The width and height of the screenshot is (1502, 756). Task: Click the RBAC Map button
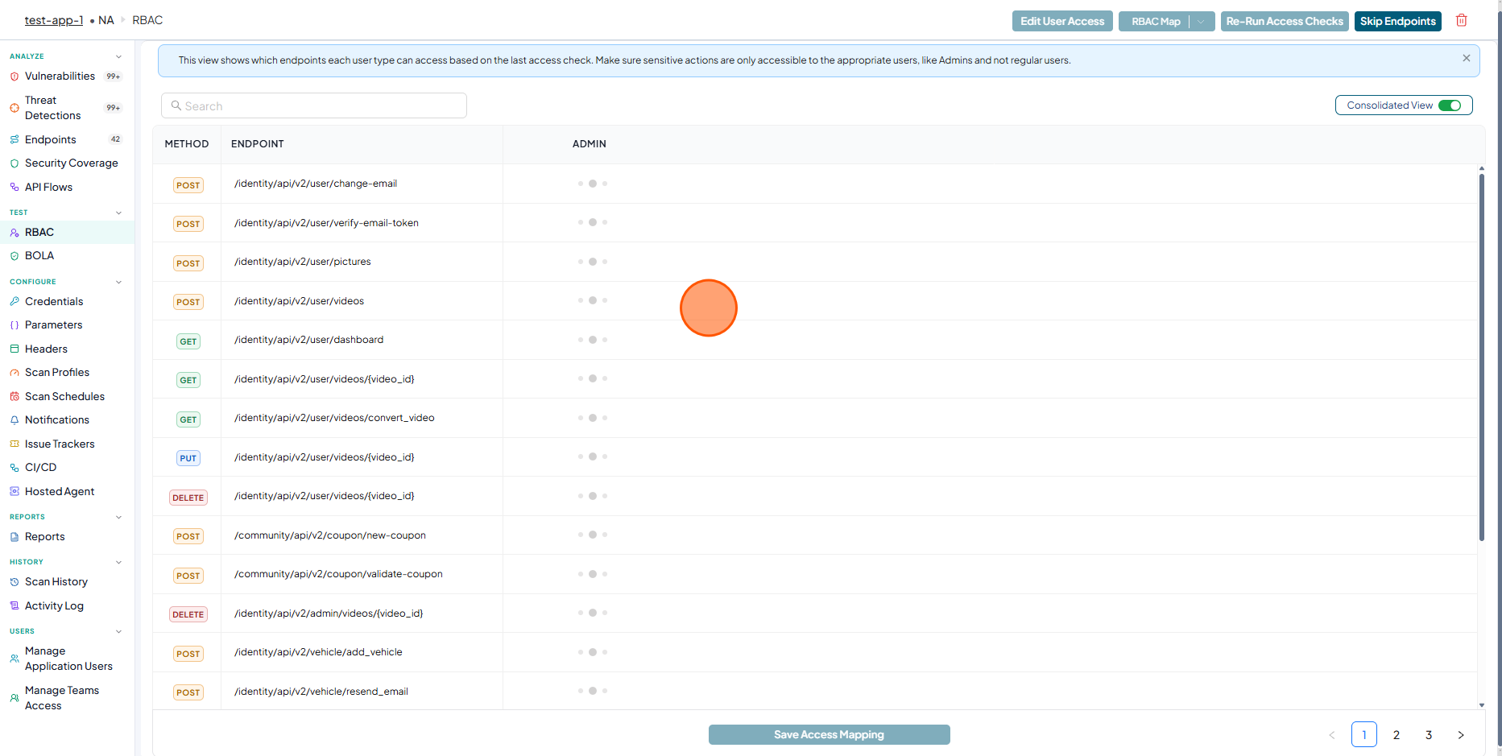1155,22
